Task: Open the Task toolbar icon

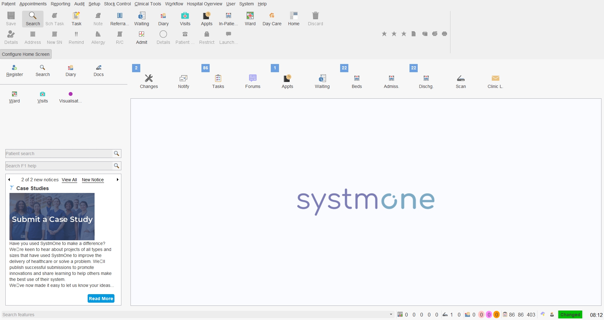Action: pos(76,19)
